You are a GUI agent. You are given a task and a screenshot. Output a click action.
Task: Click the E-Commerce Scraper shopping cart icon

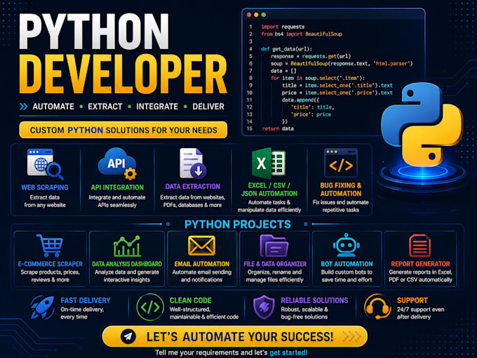[x=50, y=246]
